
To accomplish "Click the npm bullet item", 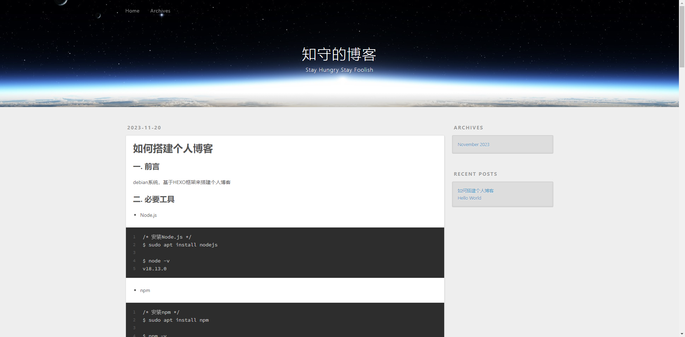I will click(x=145, y=290).
